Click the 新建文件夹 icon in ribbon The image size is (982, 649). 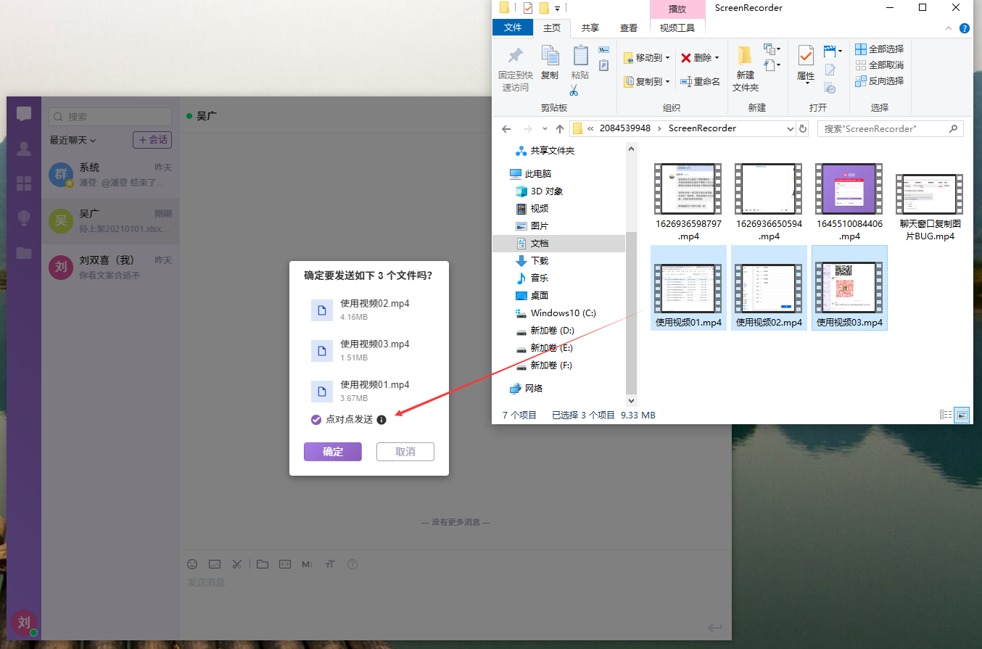(x=745, y=55)
